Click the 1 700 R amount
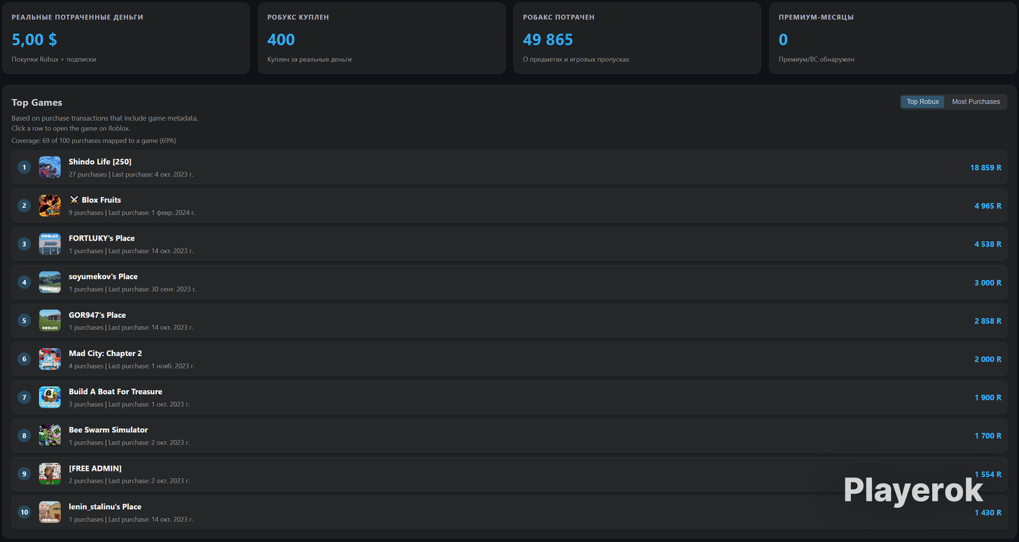Image resolution: width=1019 pixels, height=542 pixels. [988, 436]
